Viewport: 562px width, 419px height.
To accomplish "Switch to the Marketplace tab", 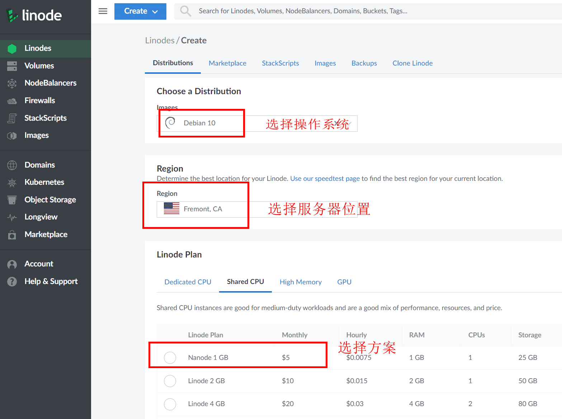I will point(227,63).
